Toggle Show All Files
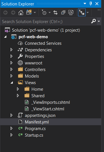Screen dimensions: 104x152 (x=71, y=13)
